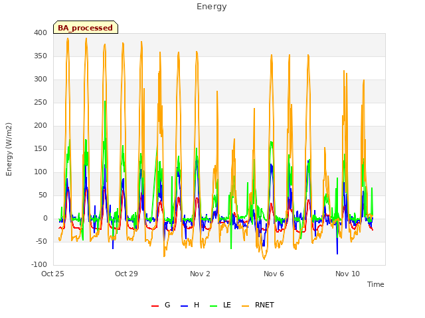The width and height of the screenshot is (425, 318).
Task: Click the Oct 29 x-axis tick label
Action: tap(126, 274)
